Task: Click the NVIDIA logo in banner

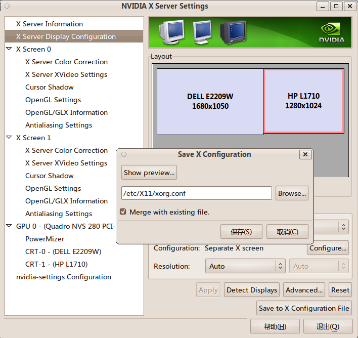Action: (332, 33)
